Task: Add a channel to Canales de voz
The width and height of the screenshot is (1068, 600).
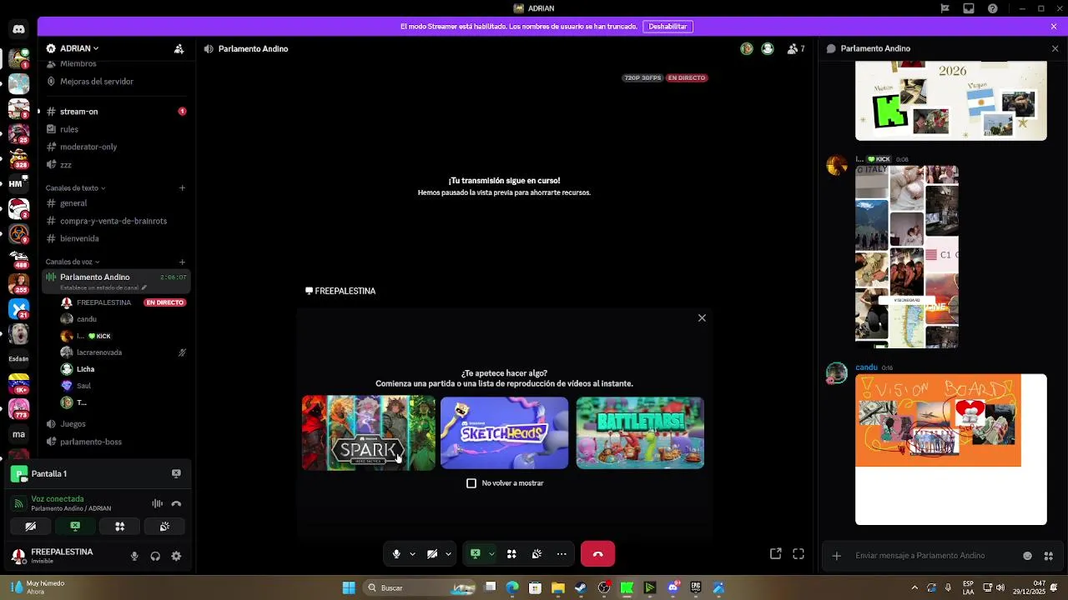Action: [x=182, y=262]
